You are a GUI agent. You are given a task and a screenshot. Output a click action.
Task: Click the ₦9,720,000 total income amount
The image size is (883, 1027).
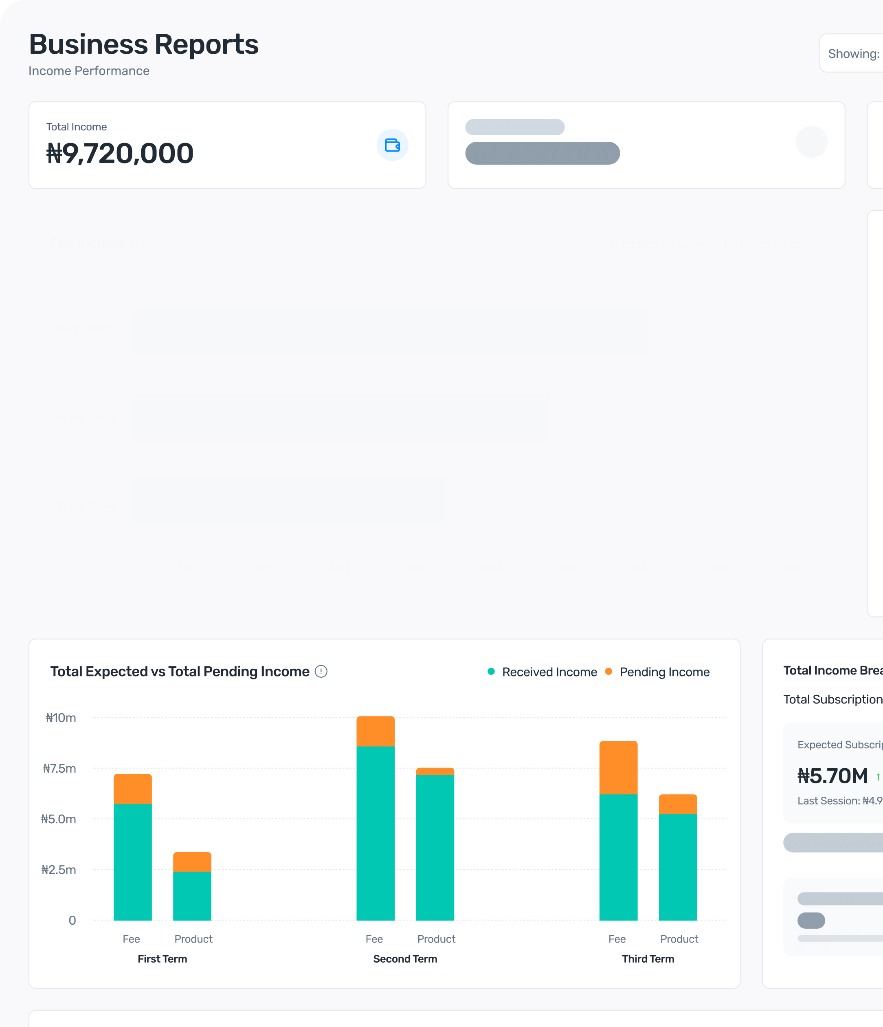(x=120, y=153)
